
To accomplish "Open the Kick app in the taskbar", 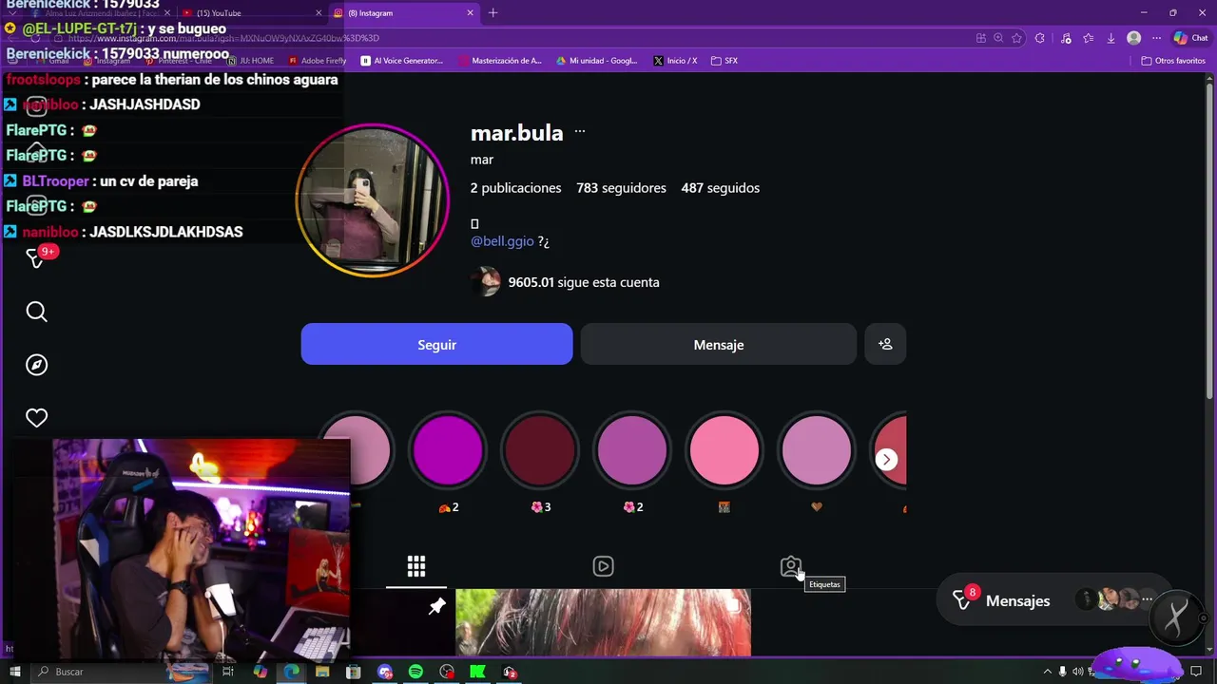I will 478,672.
